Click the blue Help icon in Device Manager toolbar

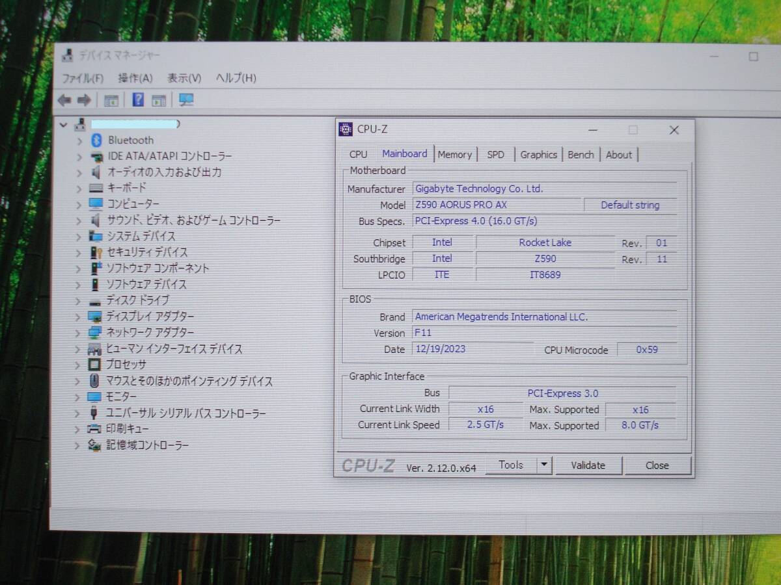138,99
